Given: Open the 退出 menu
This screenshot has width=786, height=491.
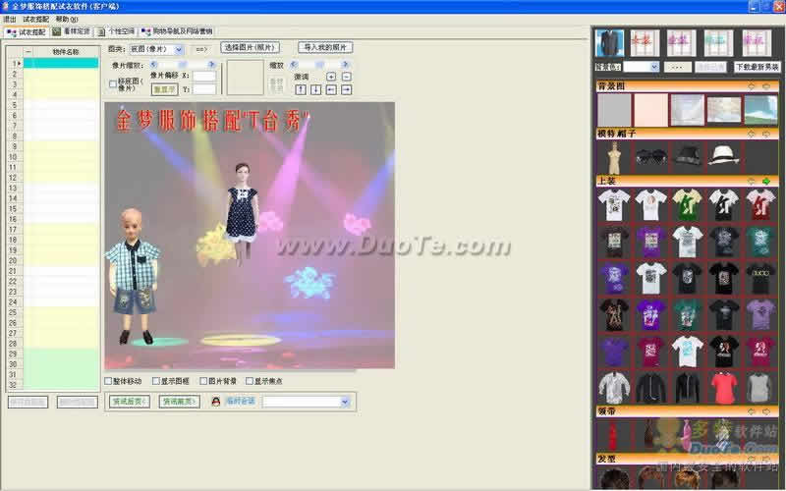Looking at the screenshot, I should pyautogui.click(x=10, y=19).
